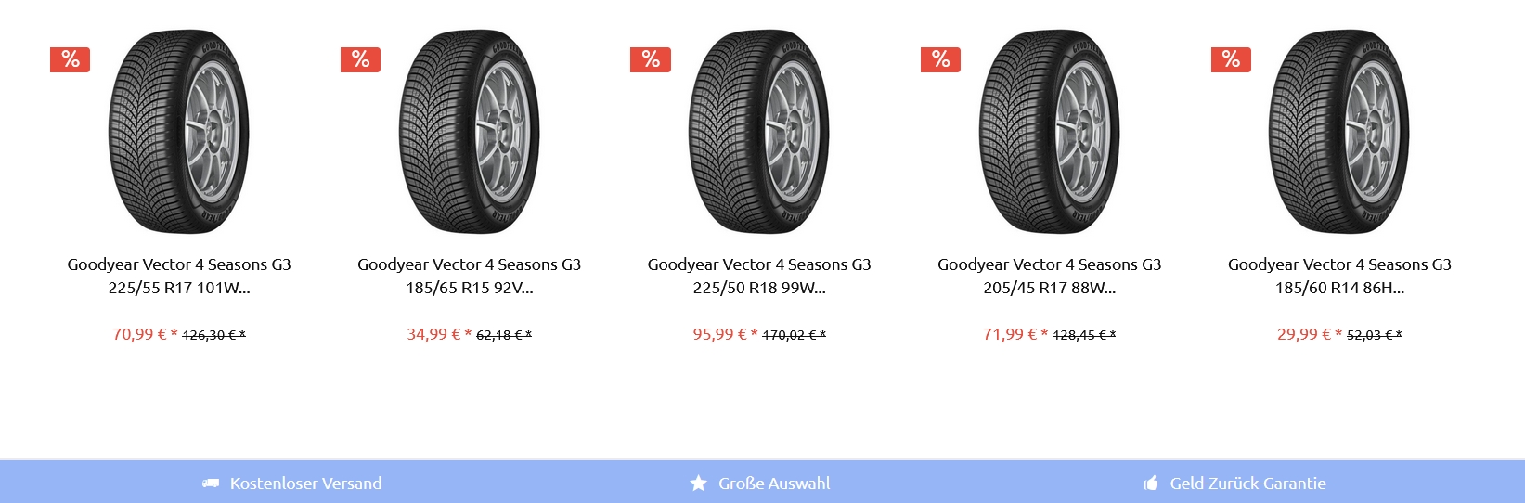Click the discount badge on the 225/55 R17 tire

pyautogui.click(x=71, y=59)
